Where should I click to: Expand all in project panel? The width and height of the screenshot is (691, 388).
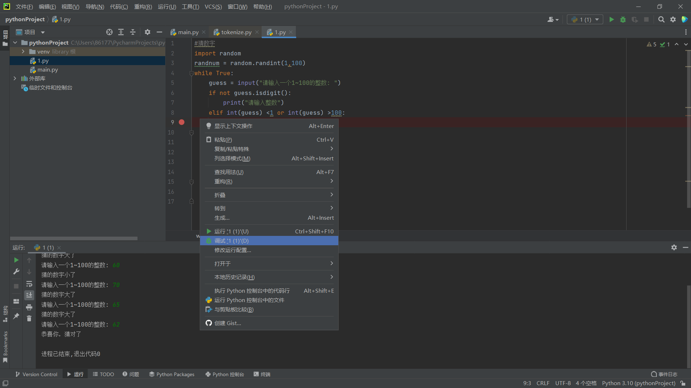tap(121, 32)
